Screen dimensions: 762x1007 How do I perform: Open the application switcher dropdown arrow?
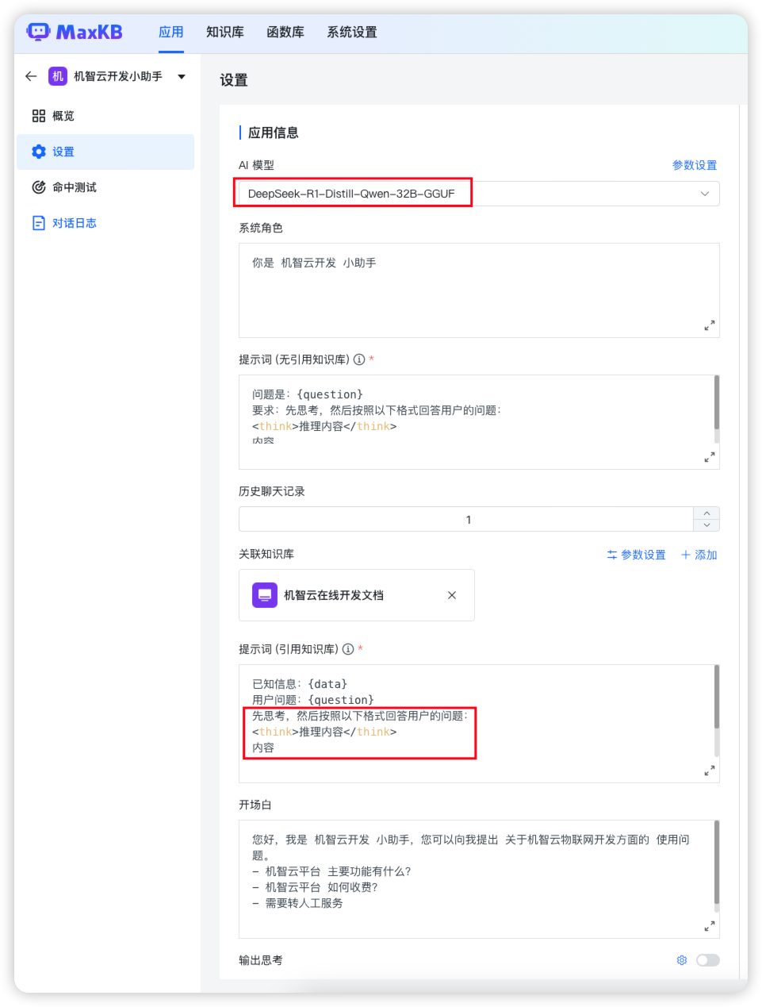(182, 77)
